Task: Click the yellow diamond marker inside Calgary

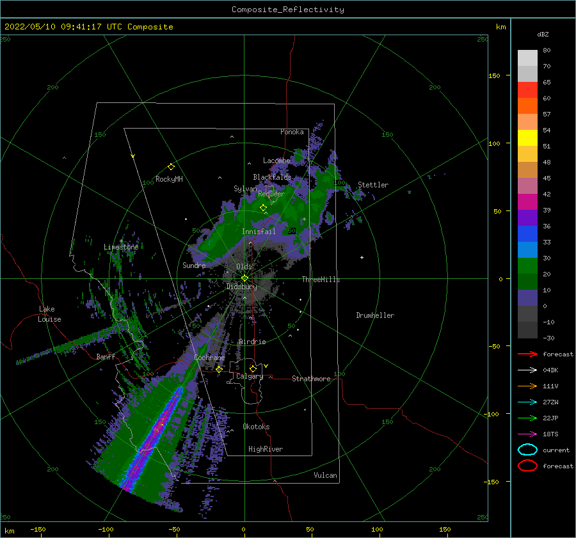Action: tap(253, 368)
